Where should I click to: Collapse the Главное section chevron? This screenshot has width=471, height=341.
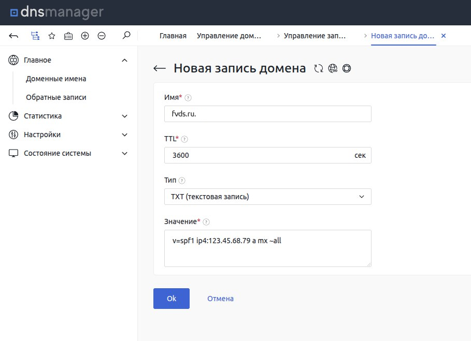click(125, 60)
